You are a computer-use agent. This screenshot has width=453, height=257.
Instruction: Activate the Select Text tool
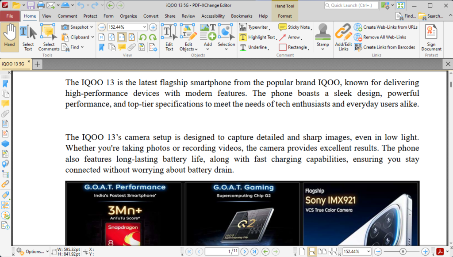point(28,37)
